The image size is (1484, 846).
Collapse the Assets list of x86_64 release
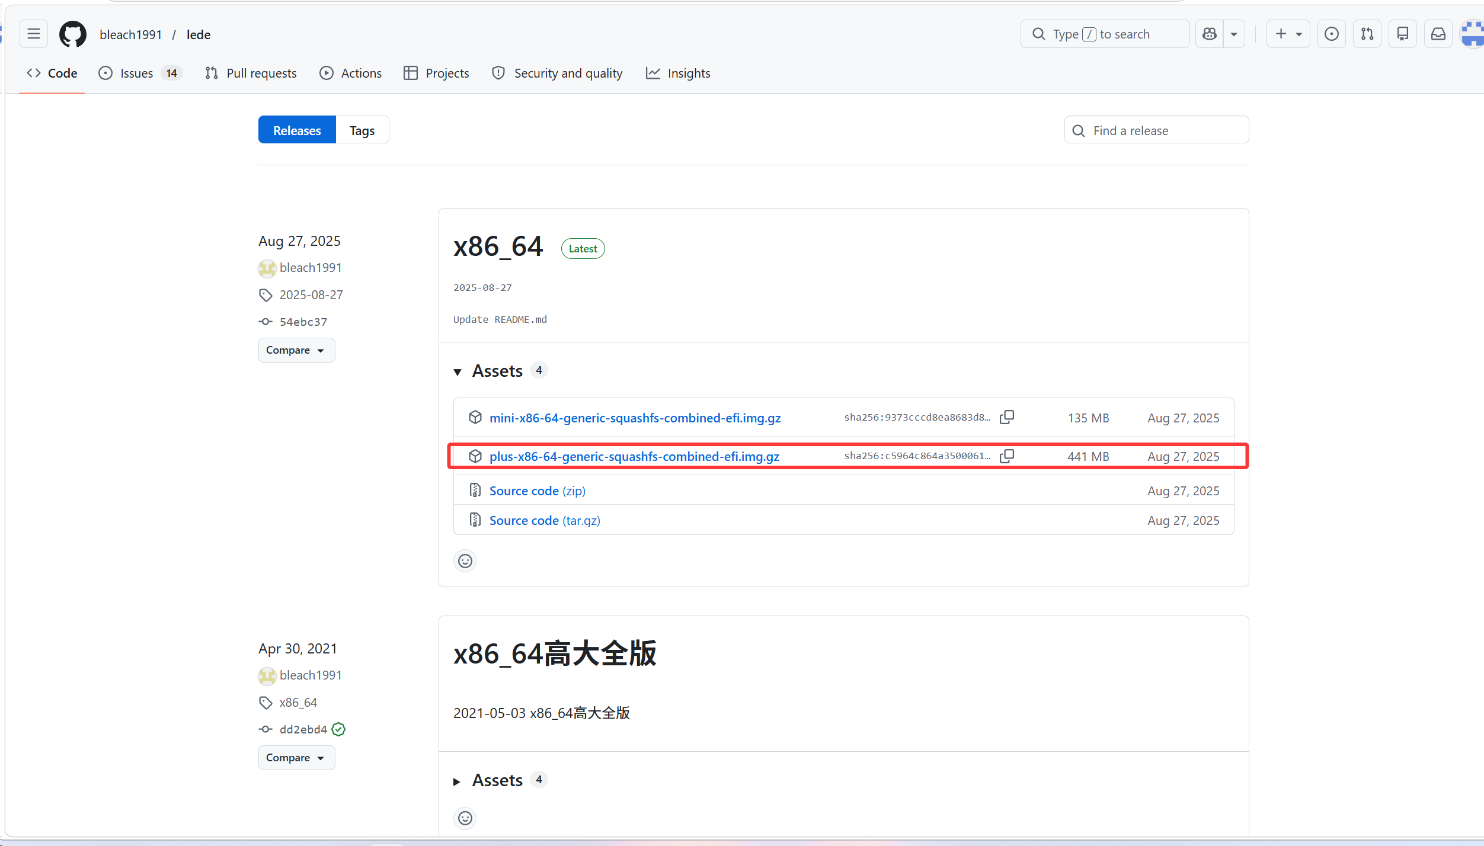pyautogui.click(x=458, y=371)
